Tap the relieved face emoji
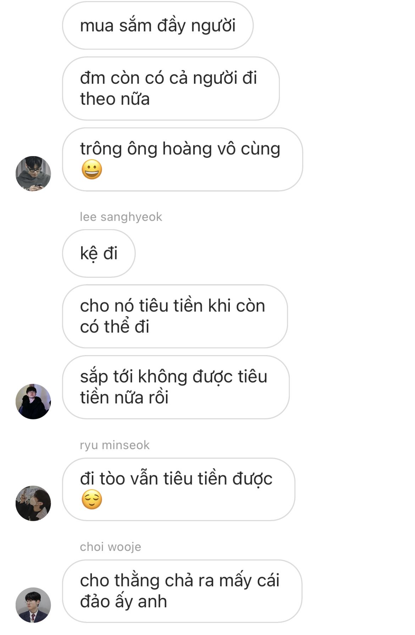The image size is (415, 635). [92, 499]
